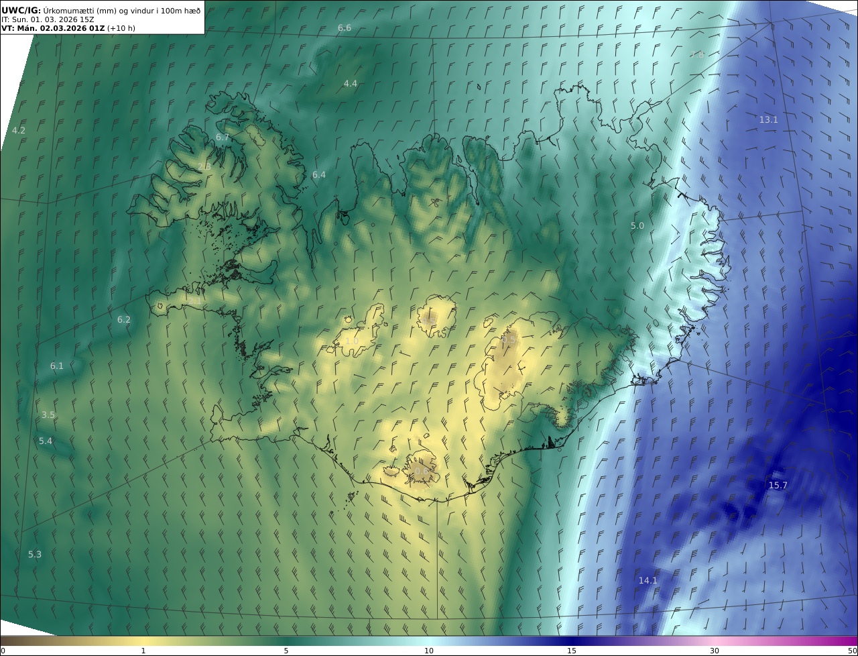This screenshot has width=858, height=656.
Task: Click the 4.4 value label on the map
Action: click(x=351, y=84)
